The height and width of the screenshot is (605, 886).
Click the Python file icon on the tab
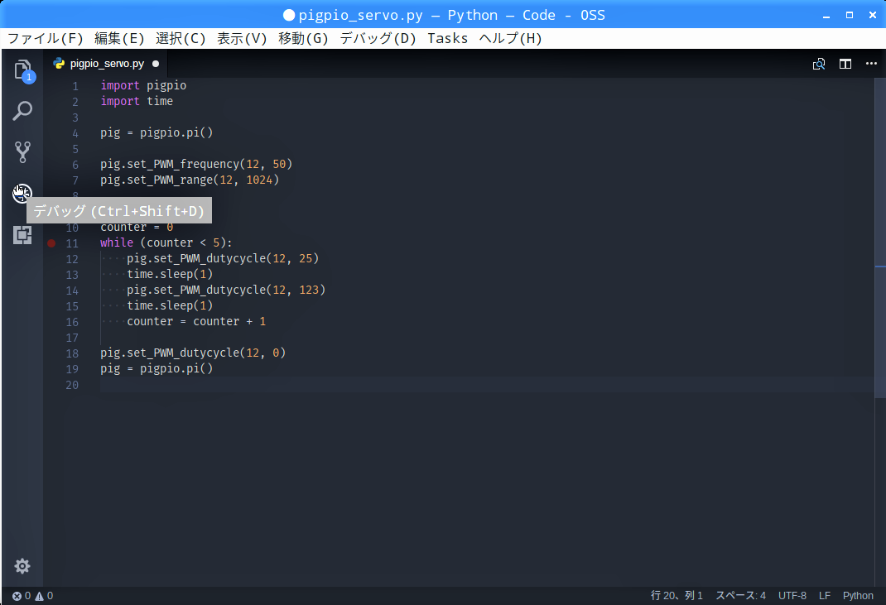tap(59, 63)
